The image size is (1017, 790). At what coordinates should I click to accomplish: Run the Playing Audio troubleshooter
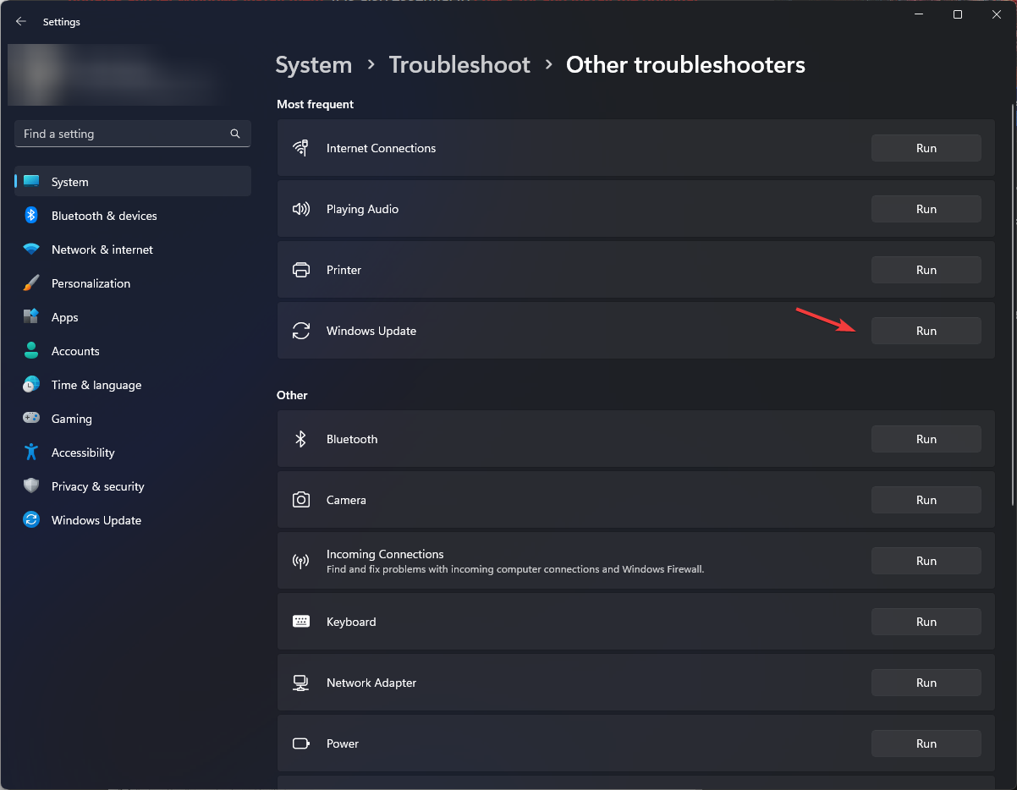point(926,209)
